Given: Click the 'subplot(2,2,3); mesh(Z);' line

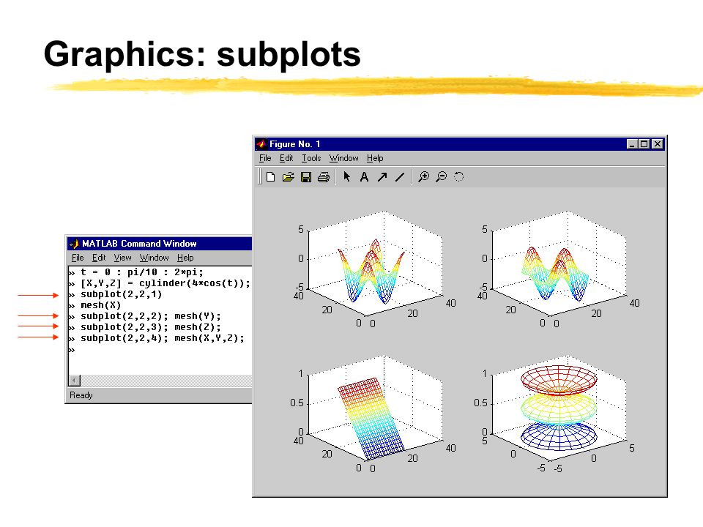Looking at the screenshot, I should pos(151,327).
